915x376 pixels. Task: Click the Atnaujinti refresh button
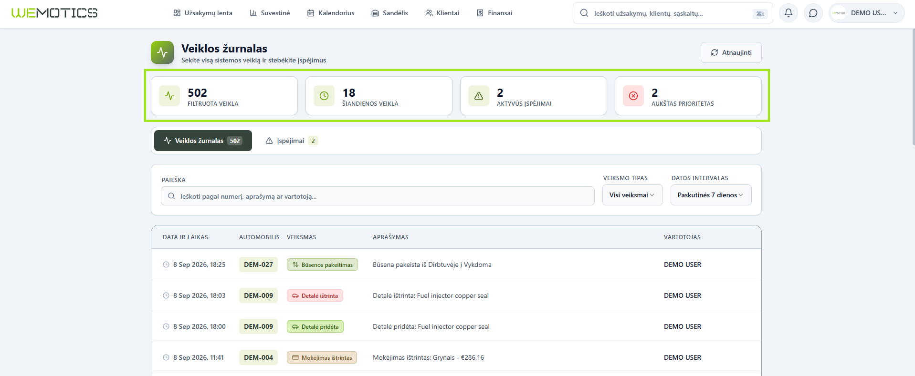pyautogui.click(x=731, y=52)
